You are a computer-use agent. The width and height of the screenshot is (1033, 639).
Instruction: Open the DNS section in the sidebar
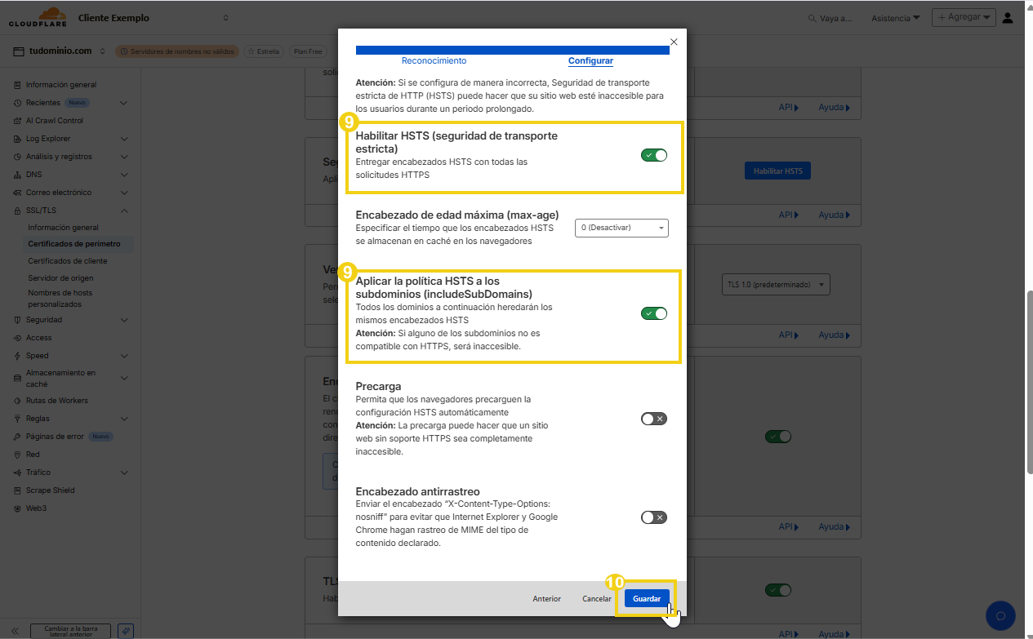pyautogui.click(x=36, y=174)
